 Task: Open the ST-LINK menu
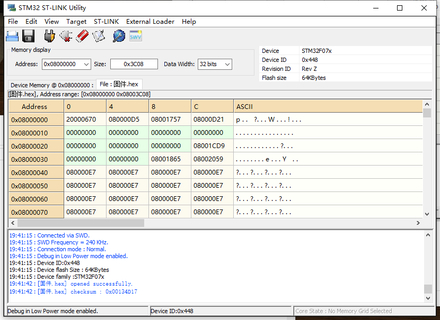106,22
